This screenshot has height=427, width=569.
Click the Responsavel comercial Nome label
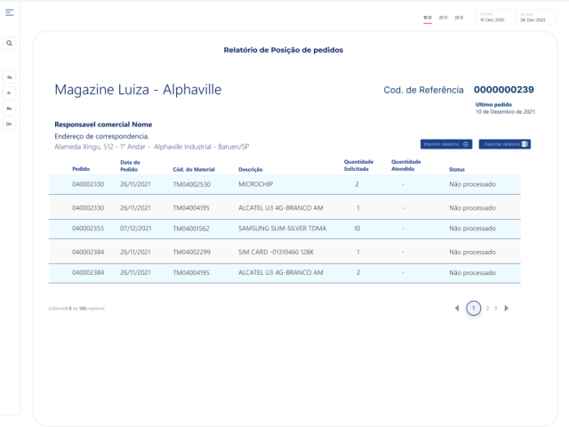(103, 125)
